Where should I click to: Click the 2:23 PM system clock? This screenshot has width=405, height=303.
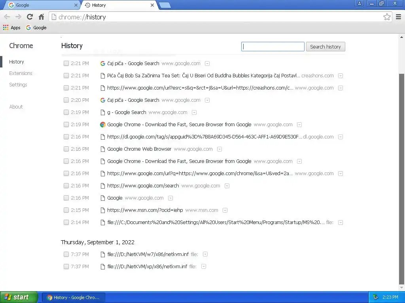[x=390, y=297]
